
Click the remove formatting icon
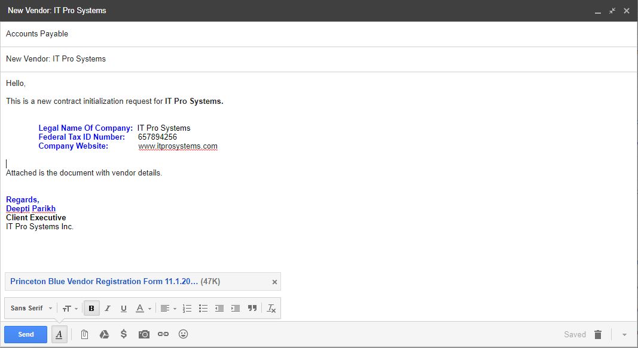point(271,309)
